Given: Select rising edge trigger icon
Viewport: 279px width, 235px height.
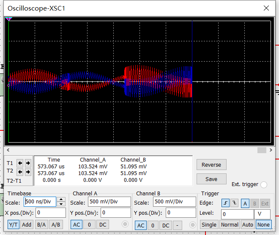Looking at the screenshot, I should (x=226, y=203).
